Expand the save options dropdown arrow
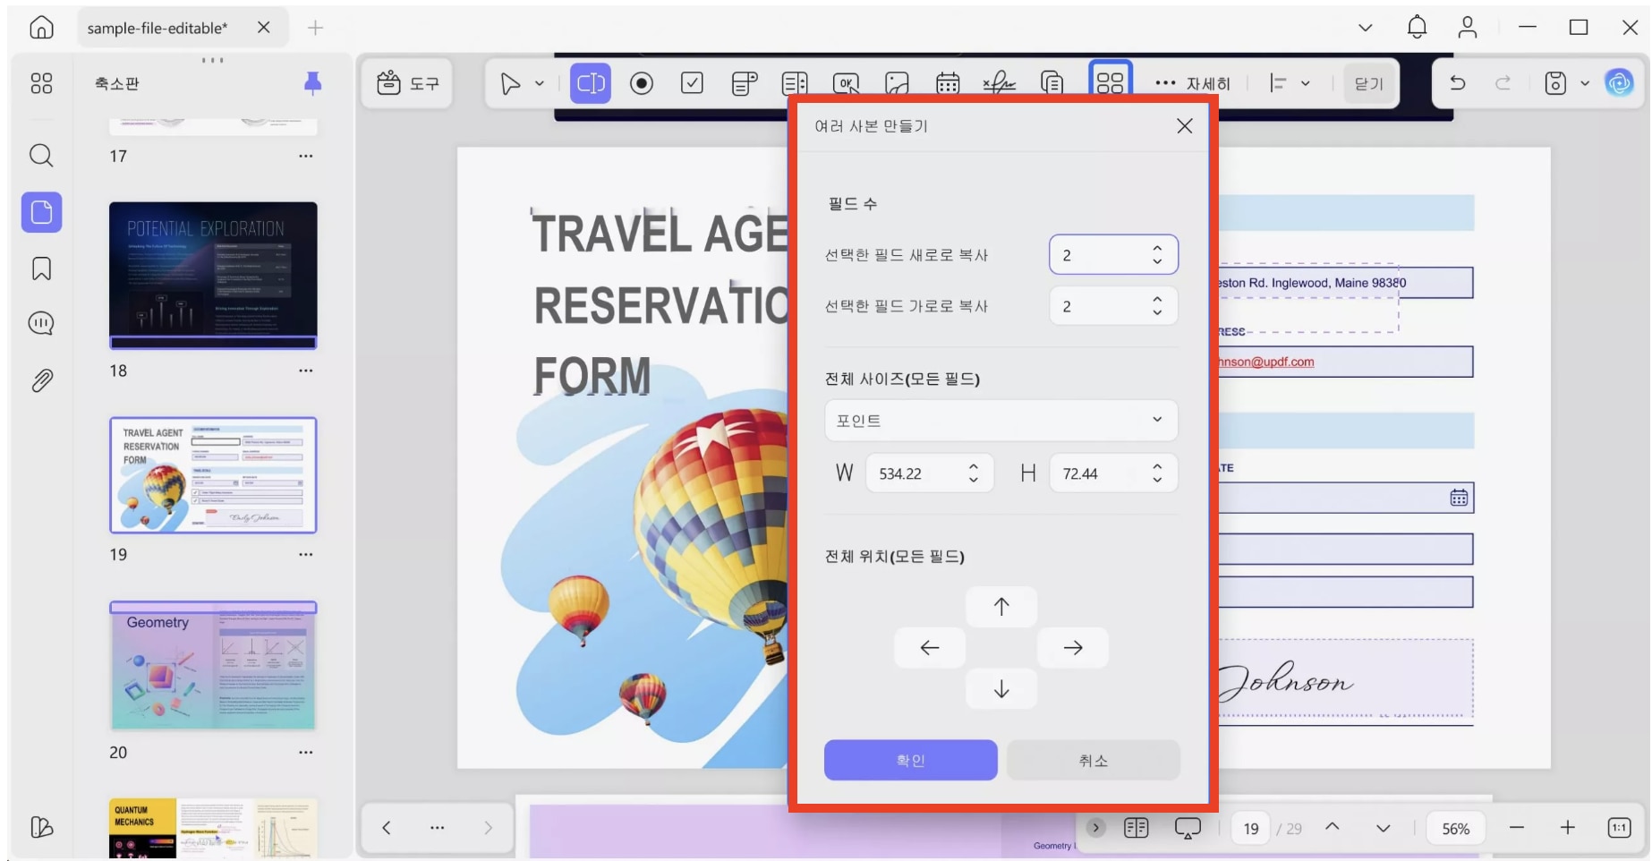 1585,83
